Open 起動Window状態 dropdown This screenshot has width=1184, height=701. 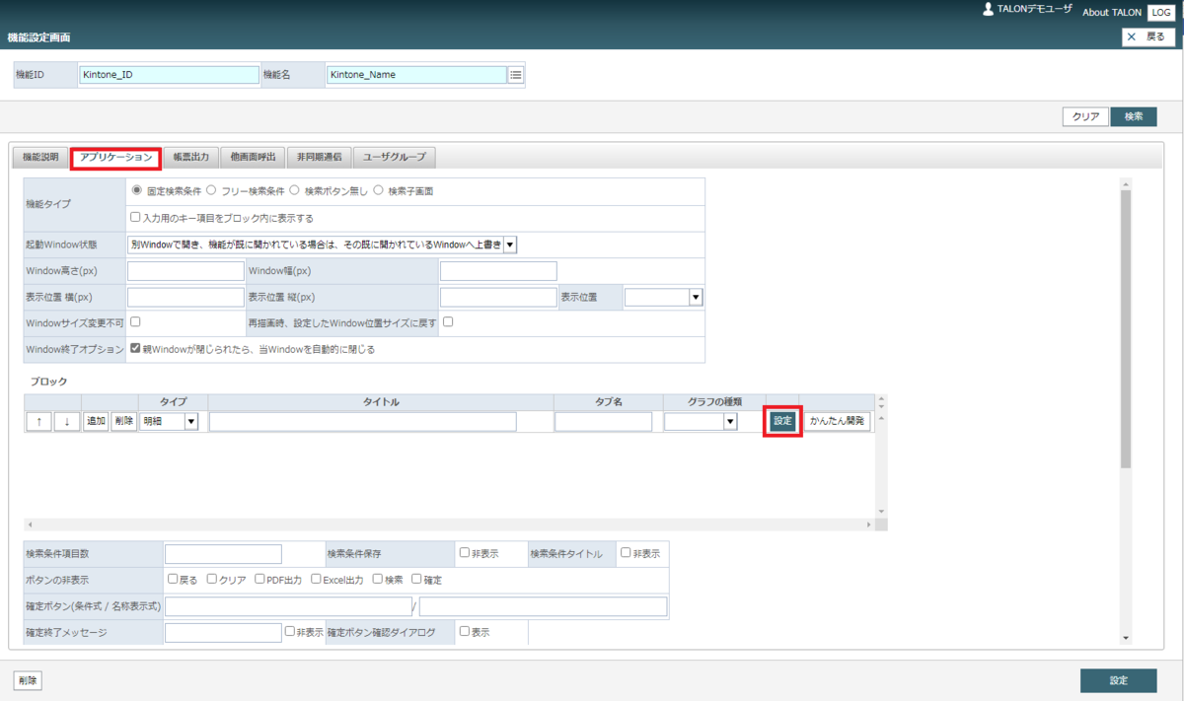click(x=323, y=245)
